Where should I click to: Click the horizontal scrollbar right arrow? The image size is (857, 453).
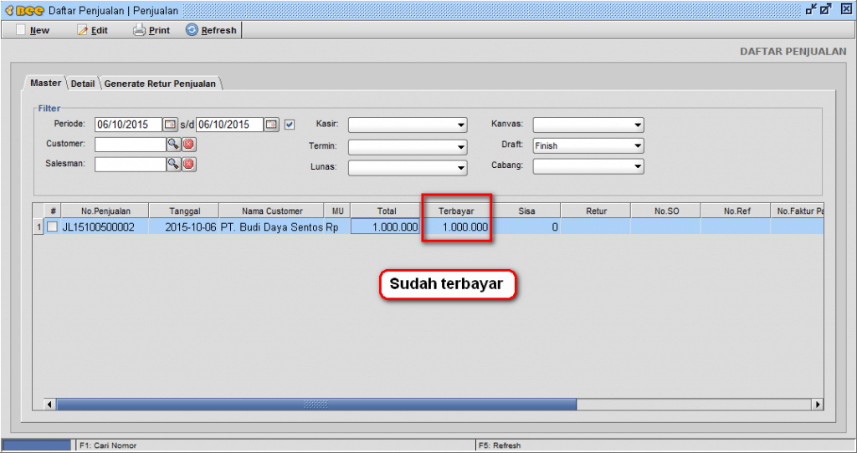(x=818, y=405)
